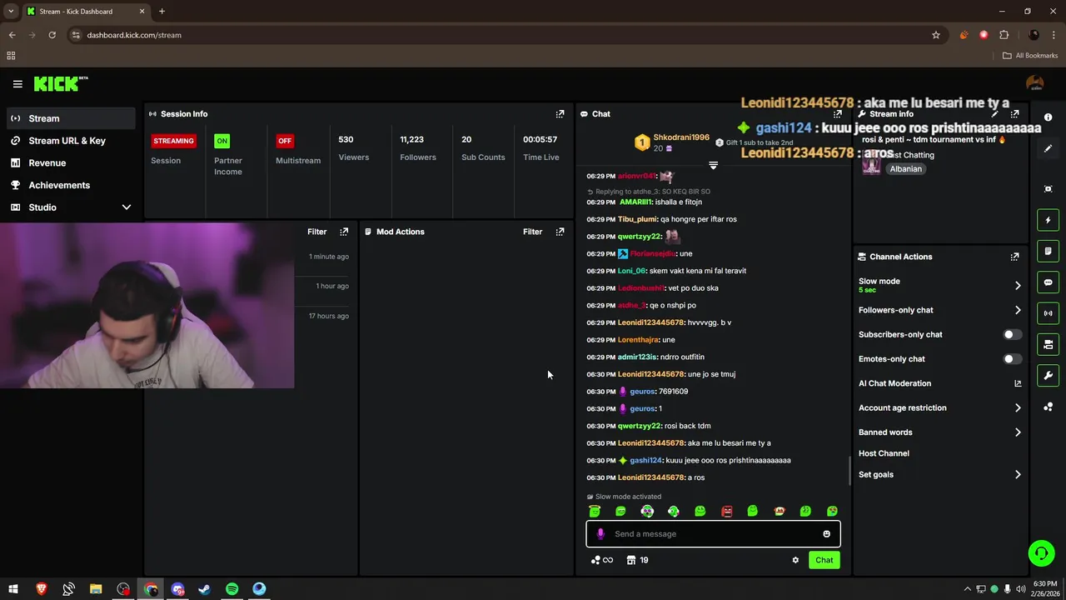Viewport: 1066px width, 600px height.
Task: Pop out the Channel Actions panel
Action: click(1014, 257)
